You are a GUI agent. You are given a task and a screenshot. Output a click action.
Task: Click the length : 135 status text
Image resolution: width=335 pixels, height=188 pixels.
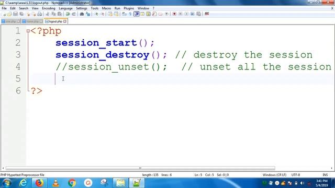[150, 175]
